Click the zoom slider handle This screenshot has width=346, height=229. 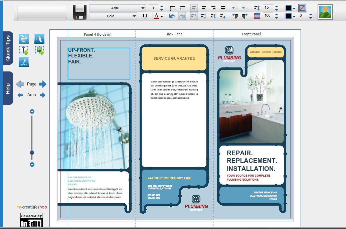(x=32, y=153)
